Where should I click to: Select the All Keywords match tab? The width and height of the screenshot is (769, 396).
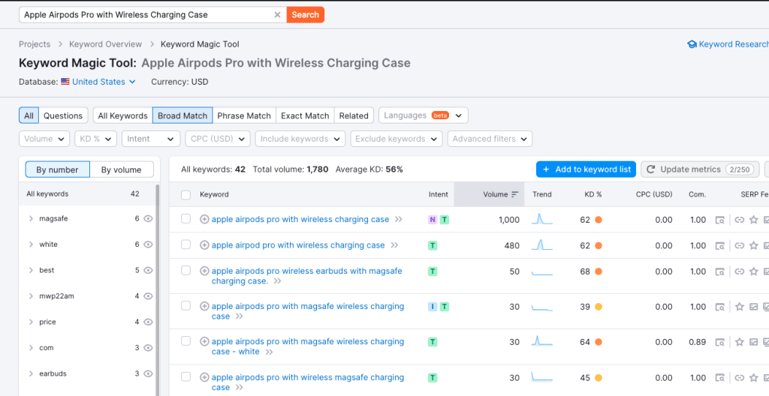(x=122, y=115)
